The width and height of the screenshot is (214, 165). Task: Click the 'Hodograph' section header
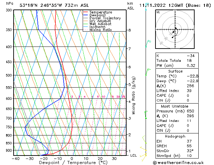point(175,136)
